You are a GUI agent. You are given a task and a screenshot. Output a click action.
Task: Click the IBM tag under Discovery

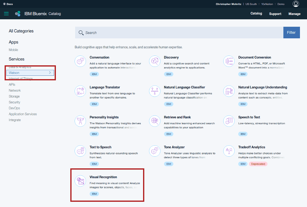tap(169, 74)
